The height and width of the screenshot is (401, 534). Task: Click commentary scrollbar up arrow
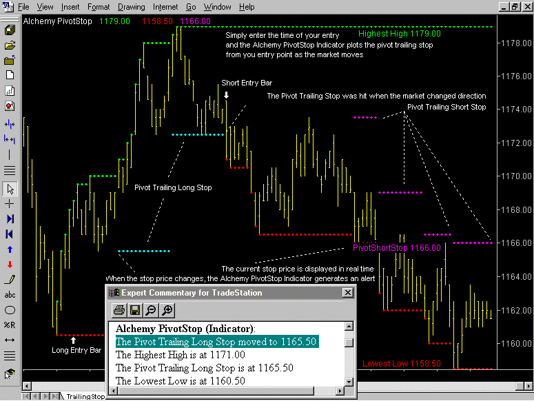pos(349,327)
